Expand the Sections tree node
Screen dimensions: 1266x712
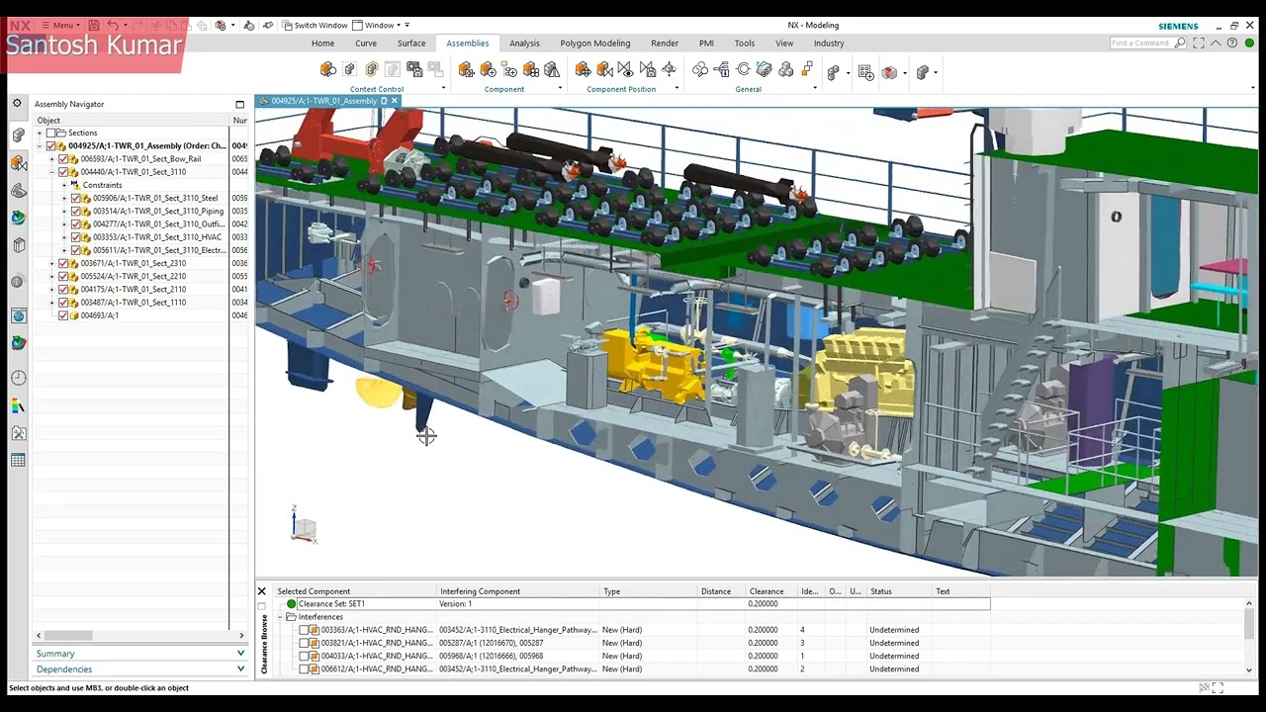40,133
